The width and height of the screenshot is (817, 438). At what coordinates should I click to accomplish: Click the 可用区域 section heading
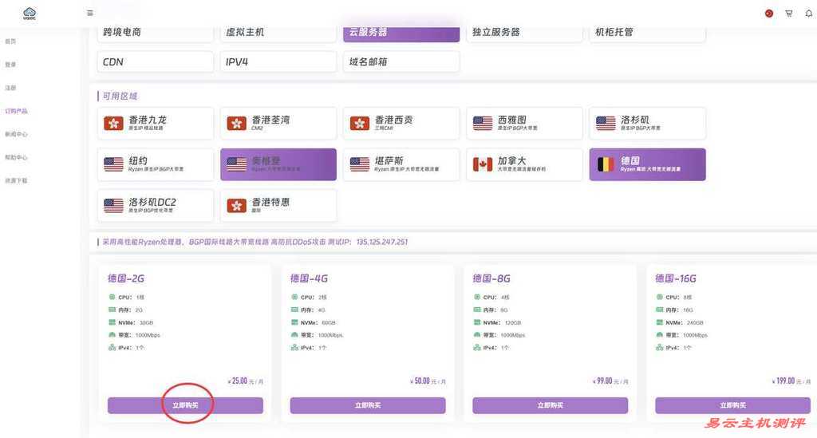pyautogui.click(x=120, y=96)
